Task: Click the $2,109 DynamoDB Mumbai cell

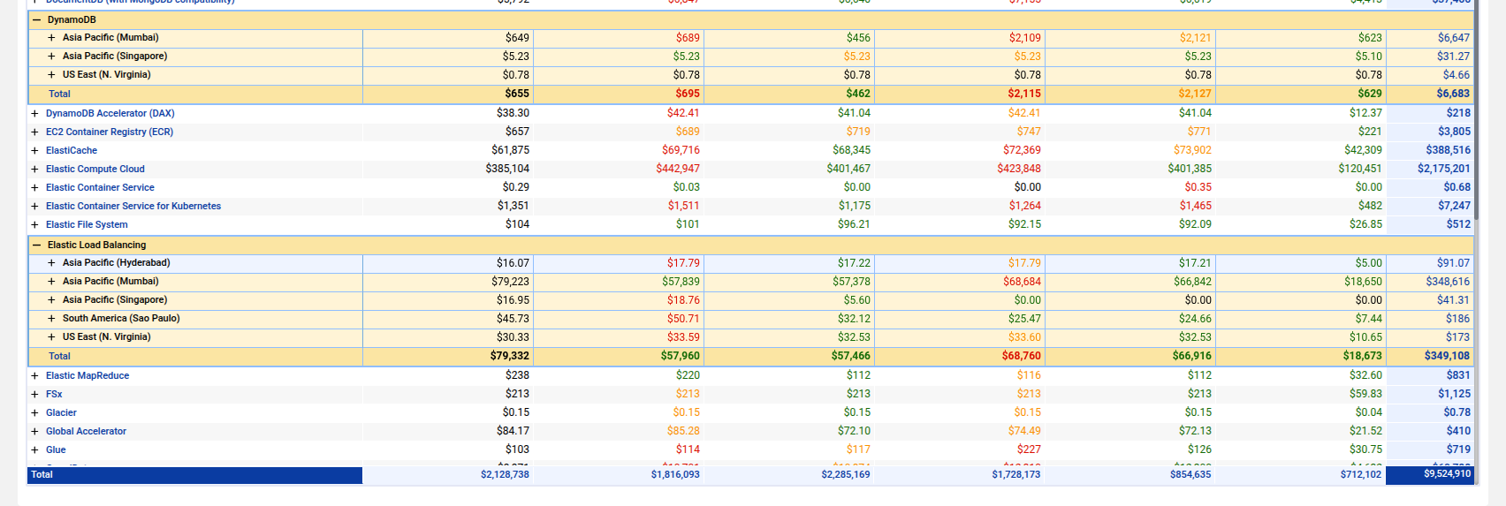Action: (1025, 38)
